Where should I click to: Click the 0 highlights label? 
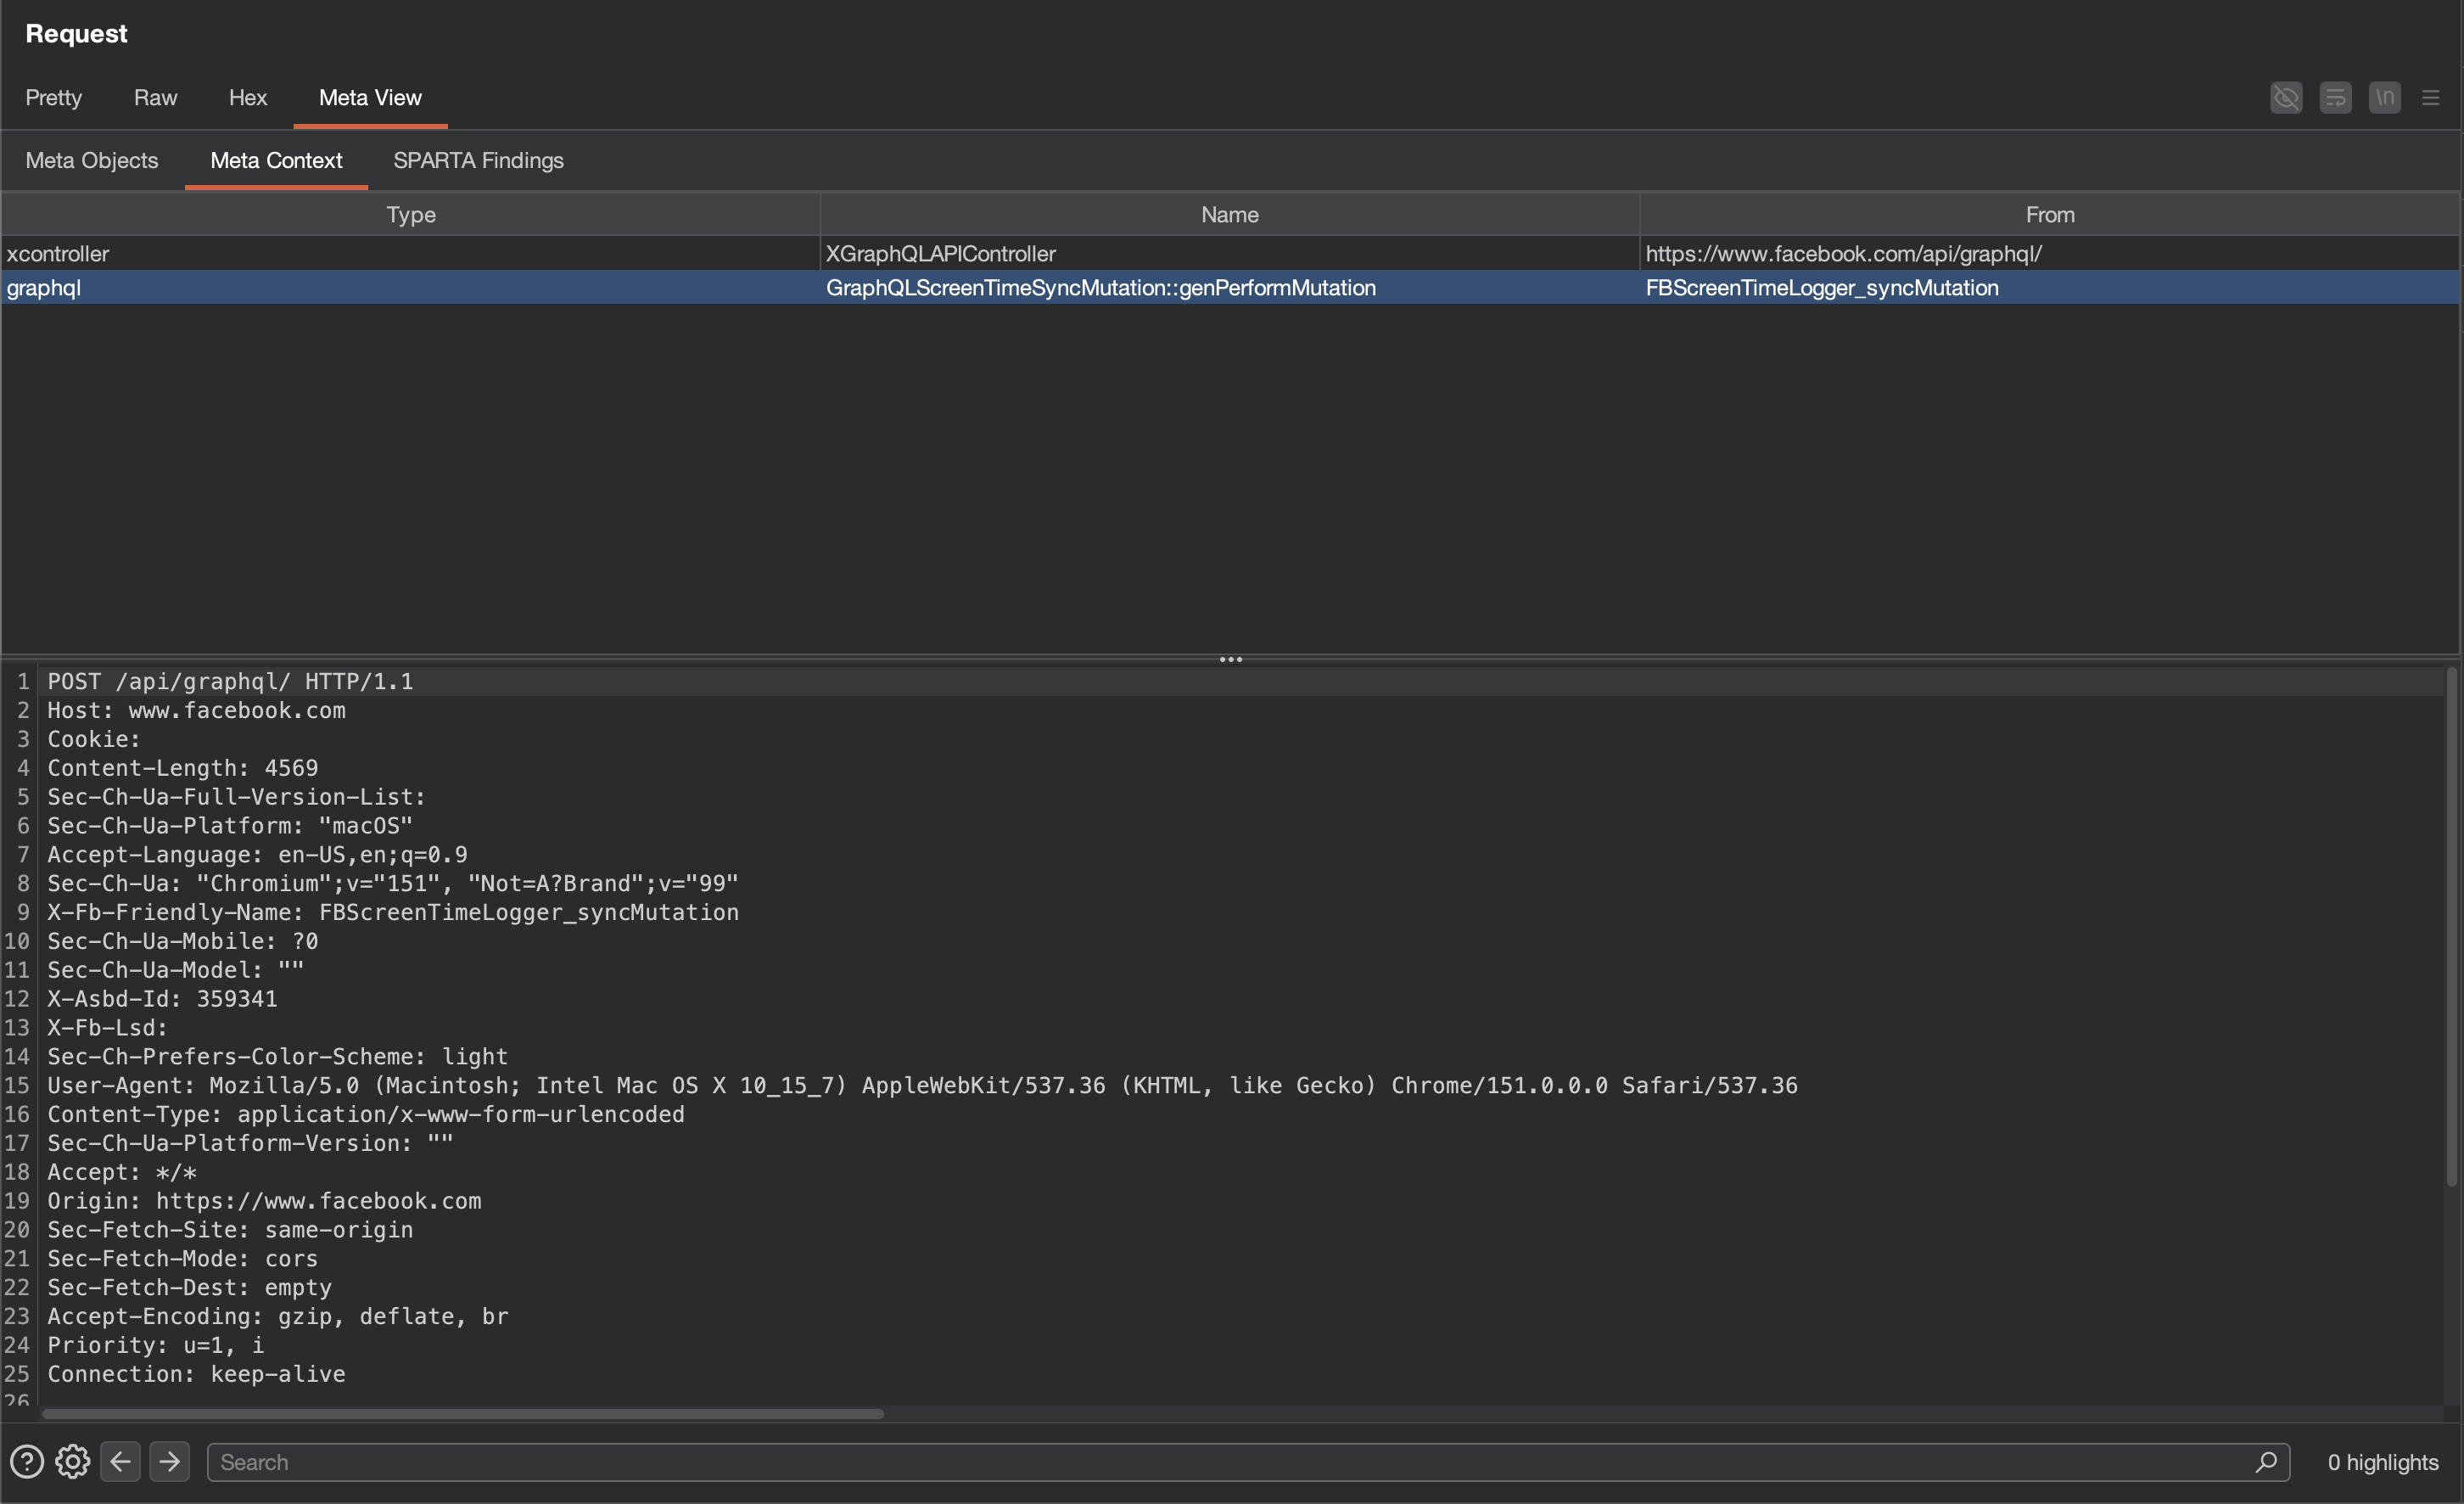(x=2383, y=1462)
